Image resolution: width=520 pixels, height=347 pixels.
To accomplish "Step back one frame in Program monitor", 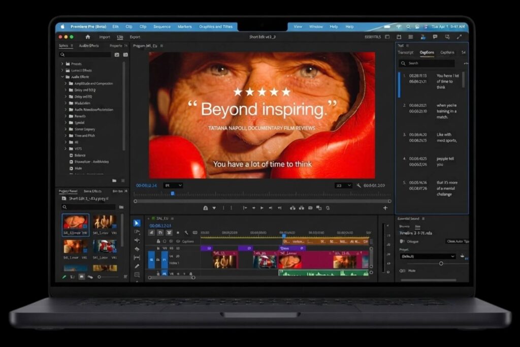I will click(x=254, y=208).
